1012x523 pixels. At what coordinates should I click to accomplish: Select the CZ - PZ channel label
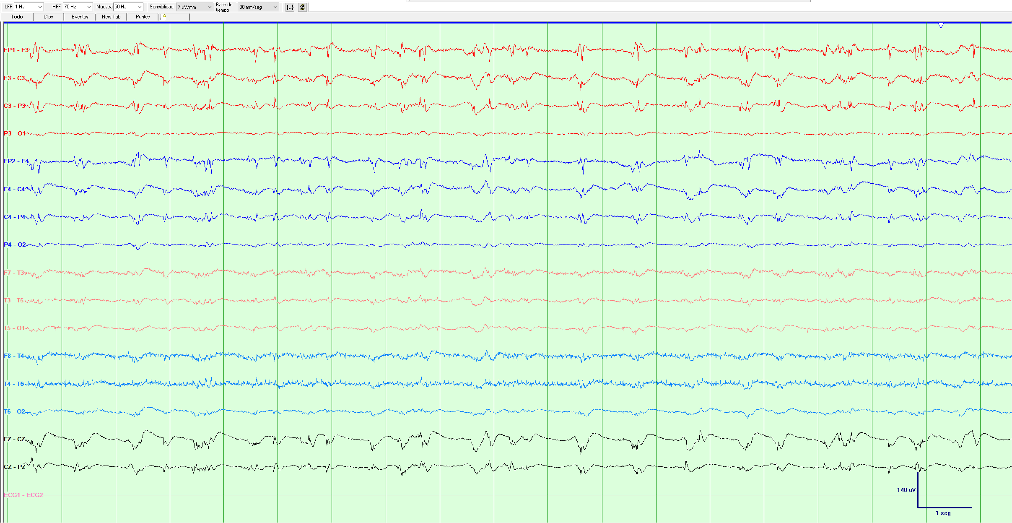15,467
